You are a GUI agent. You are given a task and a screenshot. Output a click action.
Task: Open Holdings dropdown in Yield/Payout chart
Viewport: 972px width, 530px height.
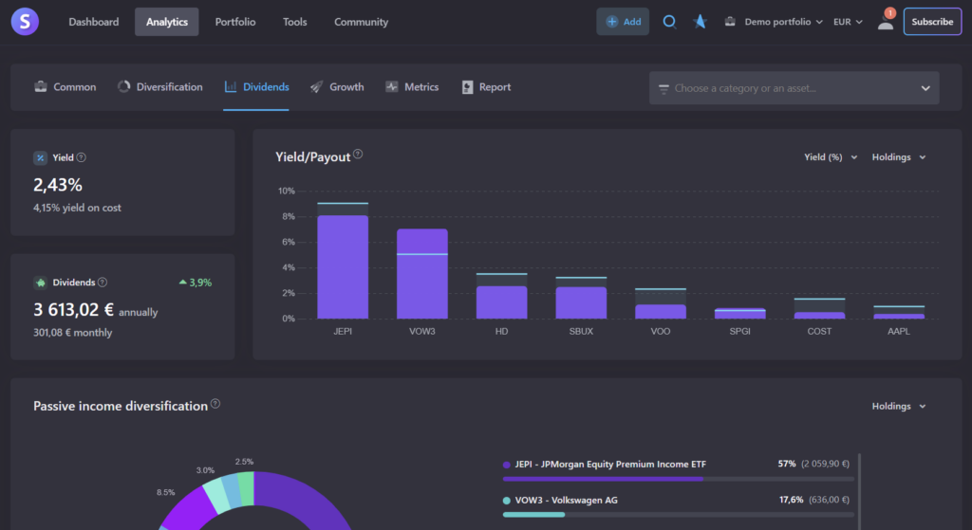click(898, 157)
